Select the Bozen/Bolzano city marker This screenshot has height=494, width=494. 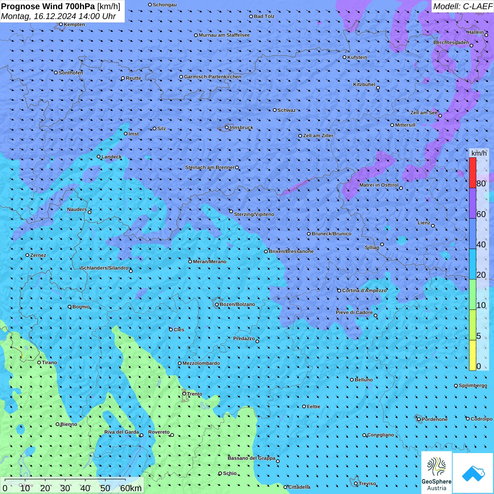coord(217,305)
